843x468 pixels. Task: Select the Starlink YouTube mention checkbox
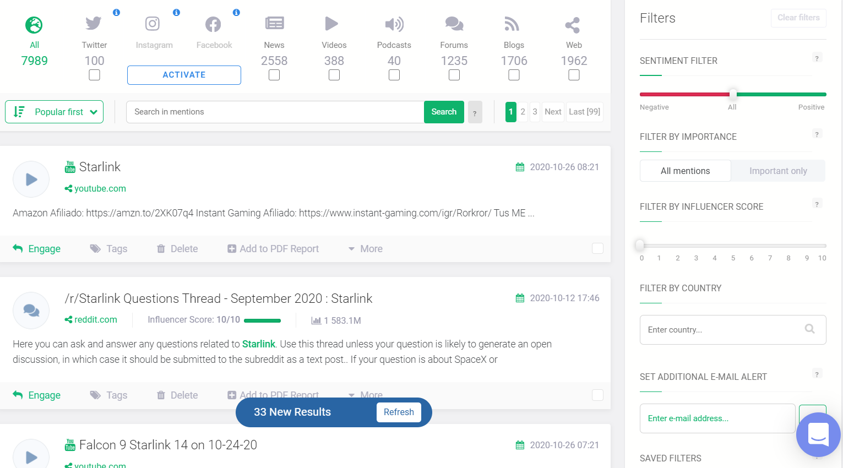pos(597,249)
